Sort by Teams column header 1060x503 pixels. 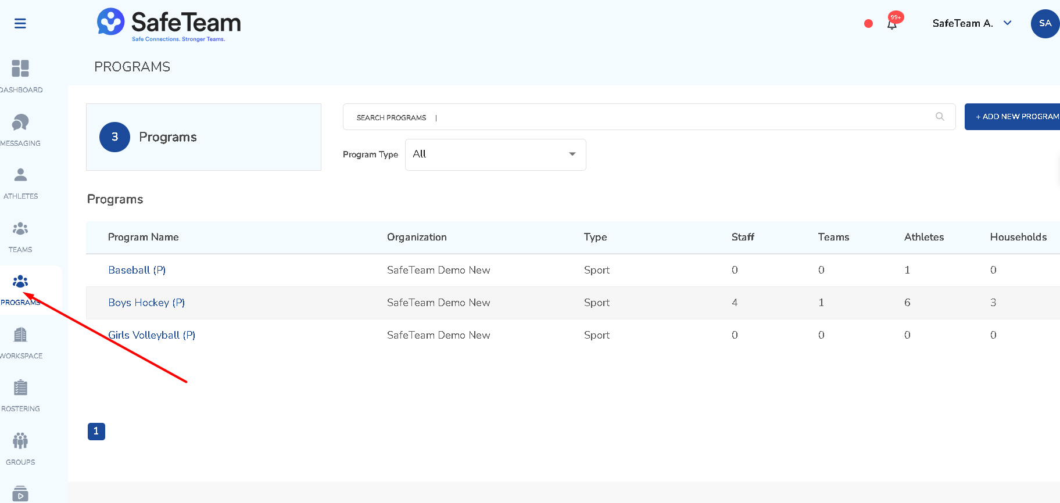point(833,237)
